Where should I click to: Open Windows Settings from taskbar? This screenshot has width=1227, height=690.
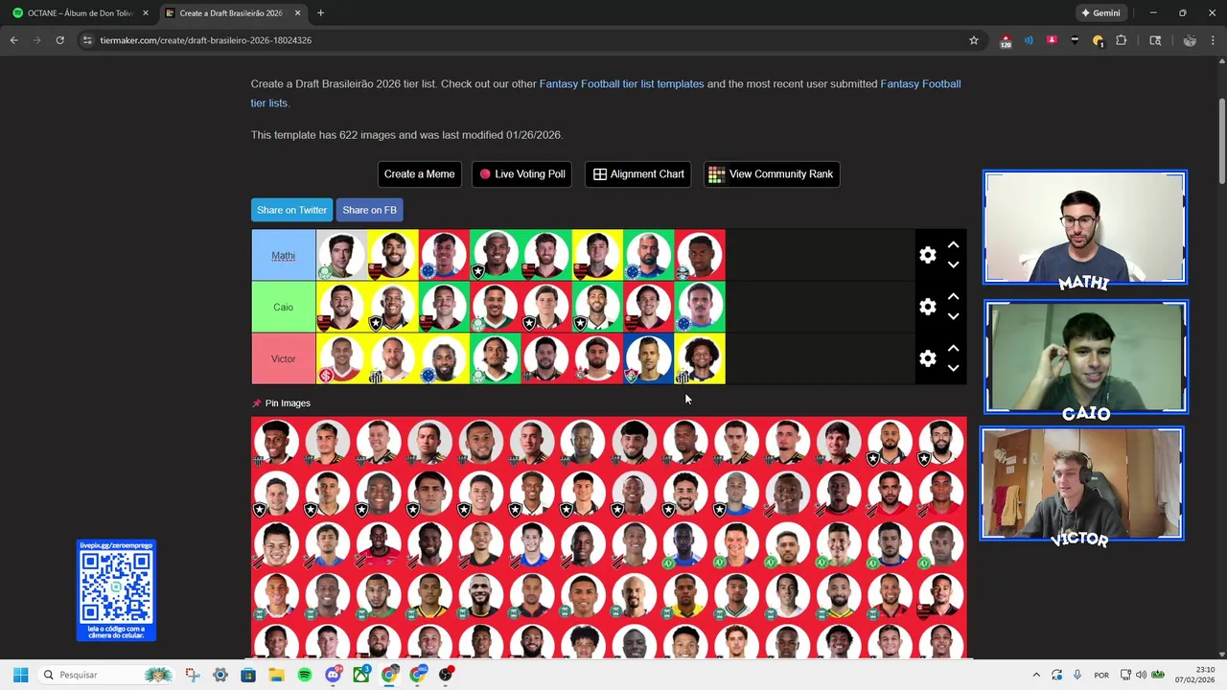pyautogui.click(x=220, y=675)
